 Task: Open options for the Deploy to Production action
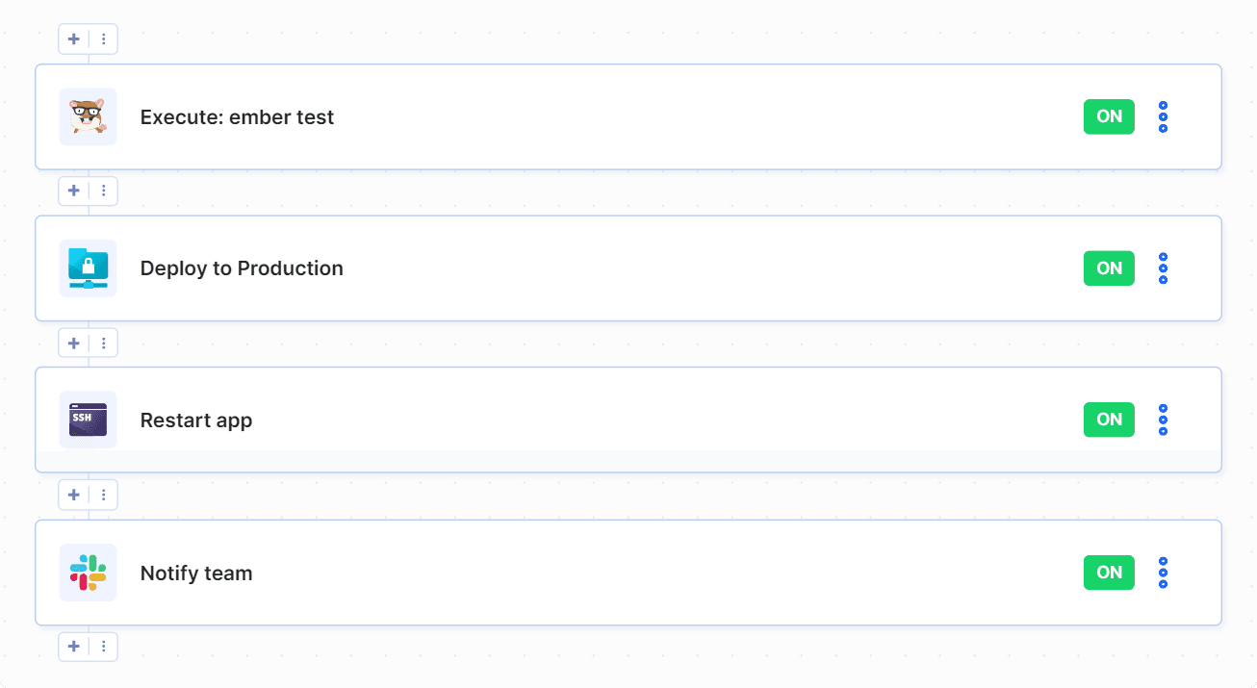pyautogui.click(x=1163, y=268)
